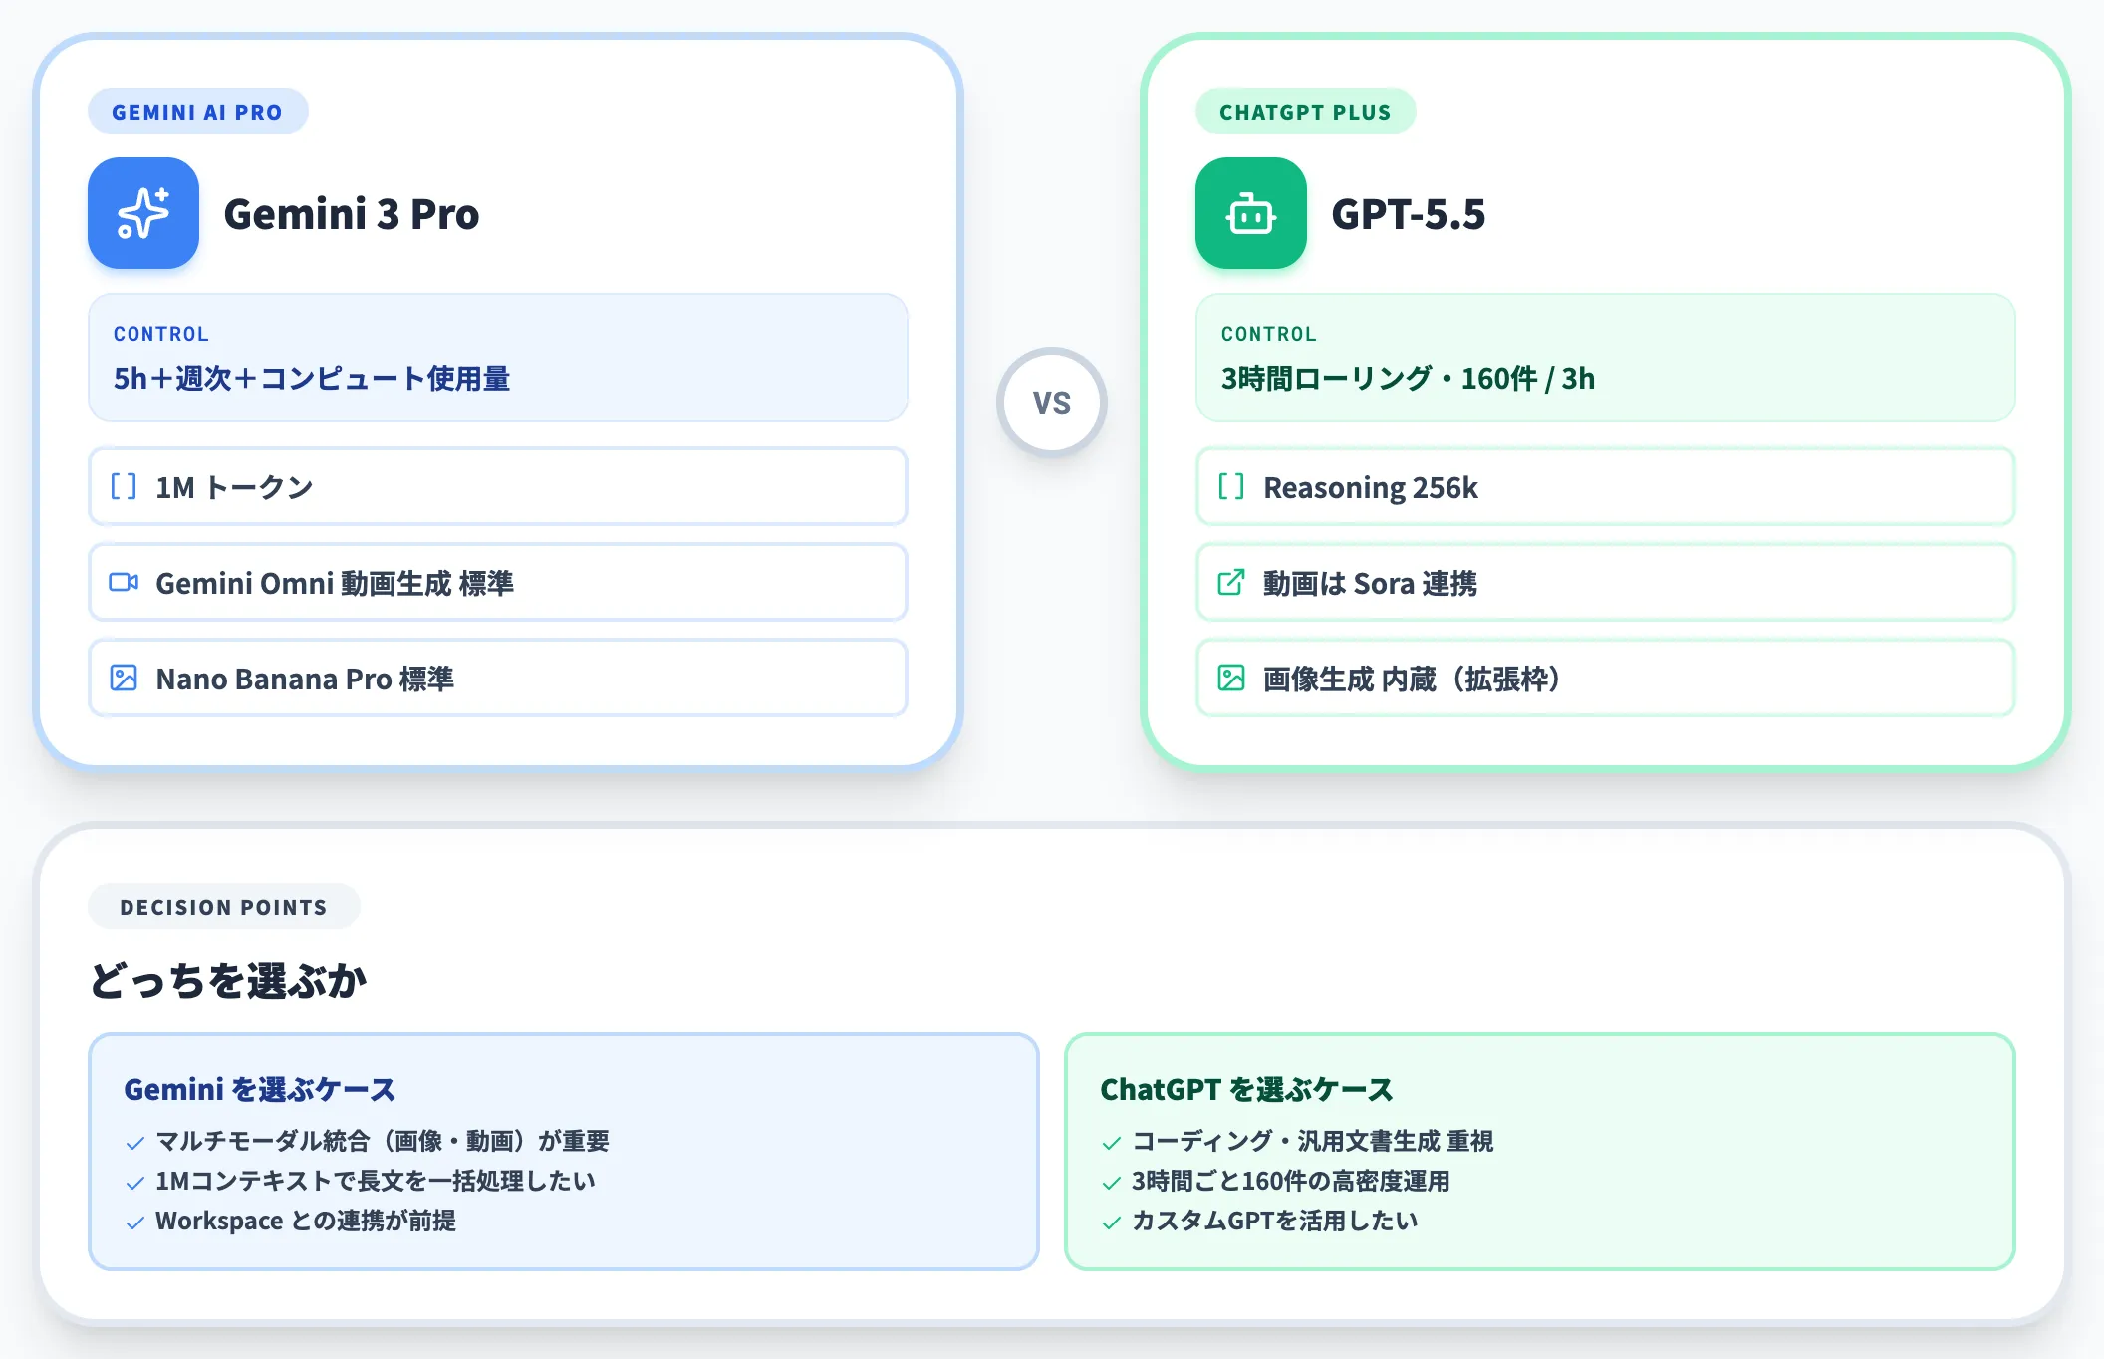
Task: Click 3時間ごと160件の高密度運用 text
Action: 1291,1181
